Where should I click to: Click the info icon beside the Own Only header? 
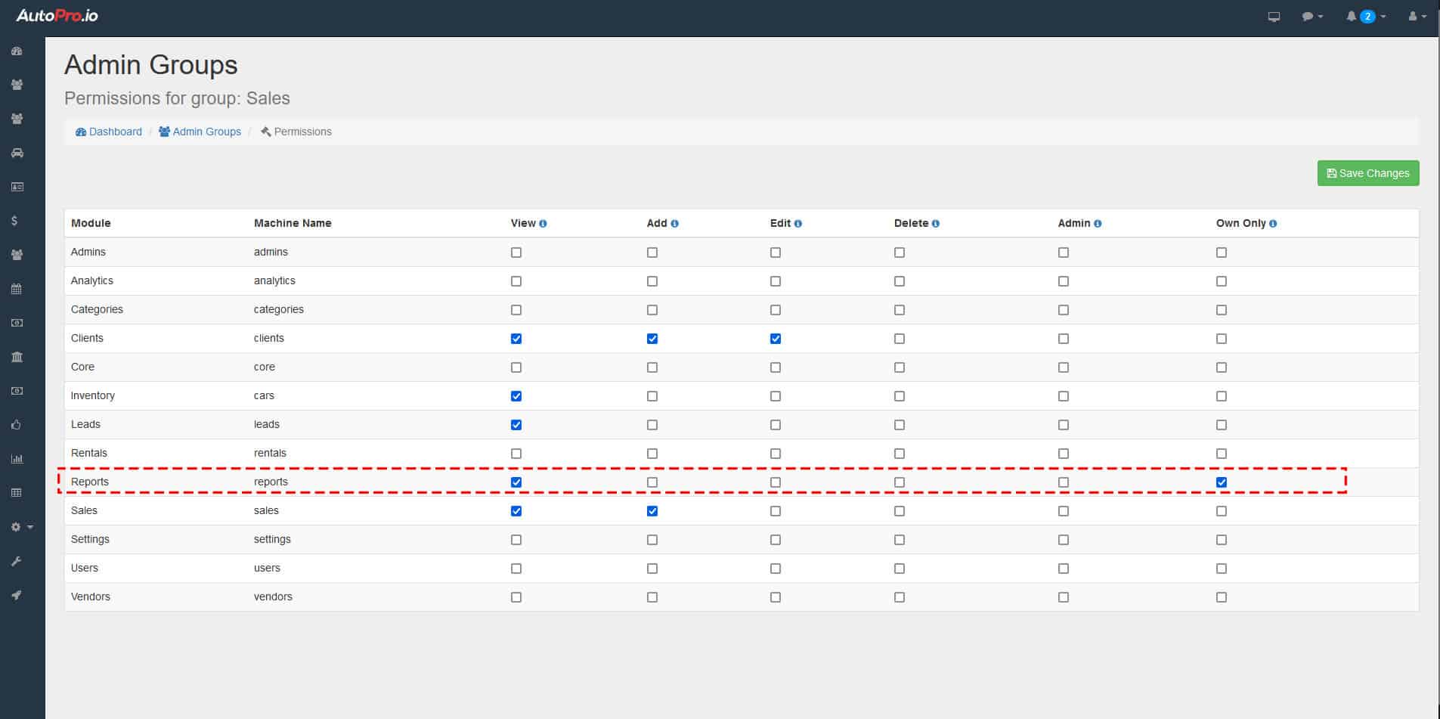pyautogui.click(x=1273, y=224)
